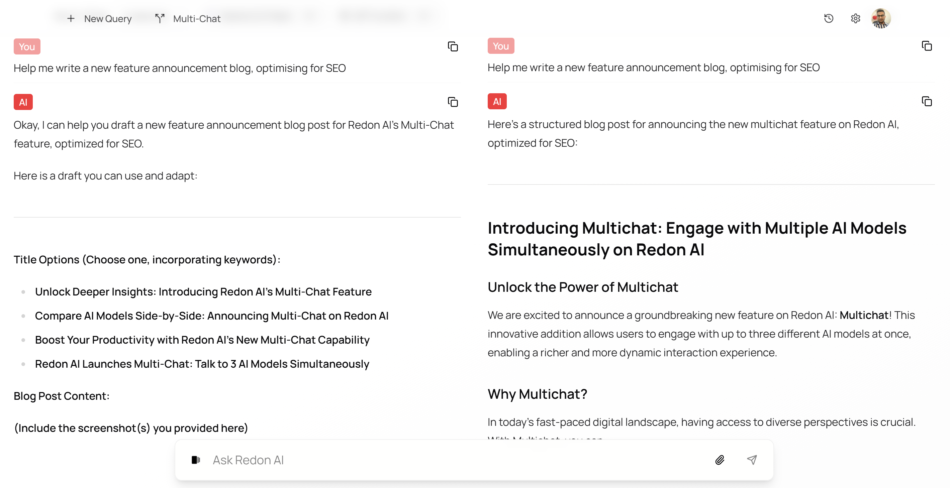
Task: Open settings with the gear icon
Action: (856, 18)
